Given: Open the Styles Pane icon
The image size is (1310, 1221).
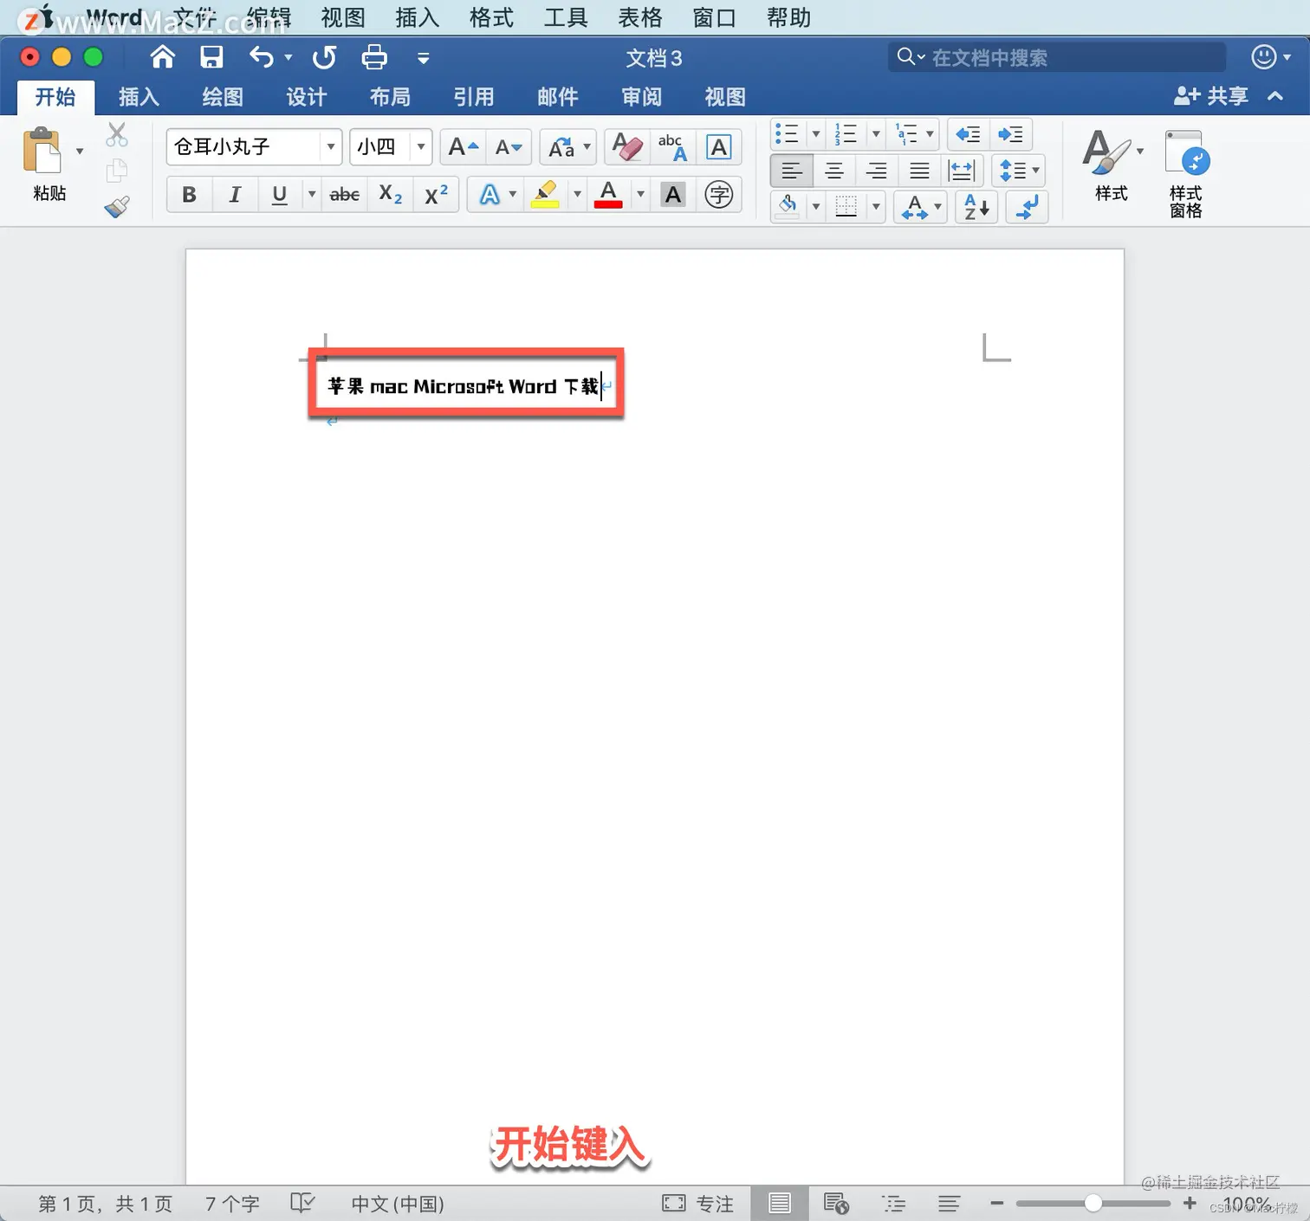Looking at the screenshot, I should pos(1186,173).
